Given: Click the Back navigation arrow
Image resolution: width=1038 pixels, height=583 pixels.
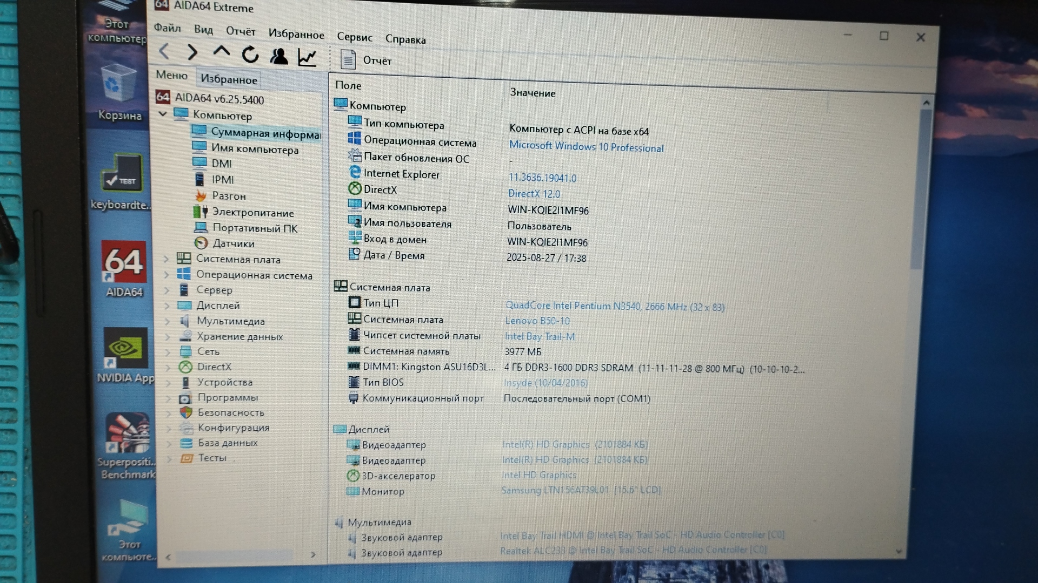Looking at the screenshot, I should pos(164,51).
